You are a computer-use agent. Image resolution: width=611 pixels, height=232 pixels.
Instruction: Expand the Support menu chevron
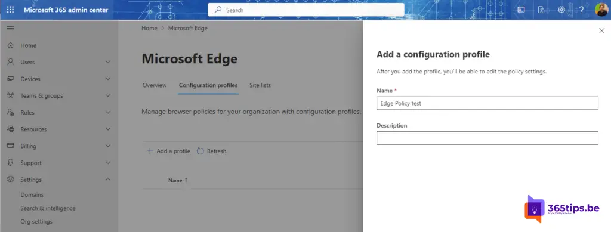click(108, 163)
